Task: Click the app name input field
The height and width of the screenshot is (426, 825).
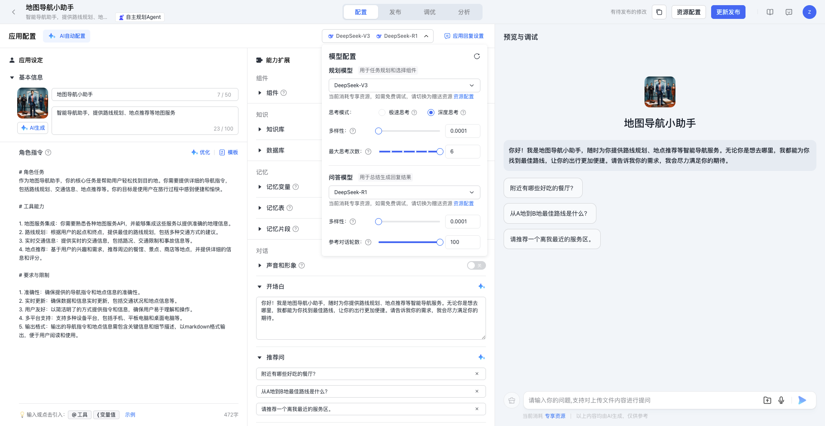Action: point(145,94)
